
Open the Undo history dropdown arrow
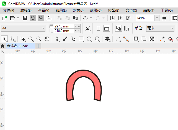point(91,18)
